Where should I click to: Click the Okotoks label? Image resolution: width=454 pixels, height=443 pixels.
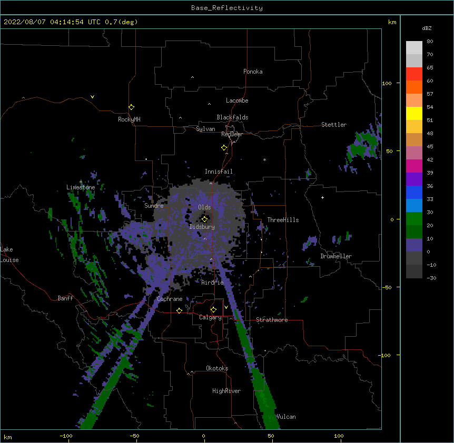(x=217, y=368)
